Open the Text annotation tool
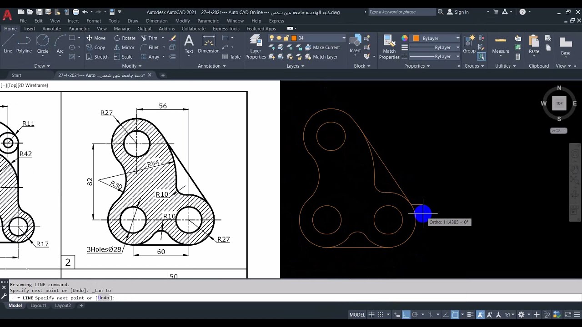 pos(189,45)
